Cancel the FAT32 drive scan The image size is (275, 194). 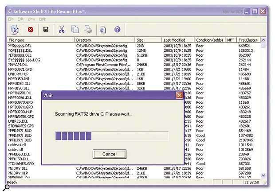click(x=109, y=154)
